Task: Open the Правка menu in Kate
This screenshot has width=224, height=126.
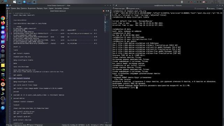Action: 14,8
